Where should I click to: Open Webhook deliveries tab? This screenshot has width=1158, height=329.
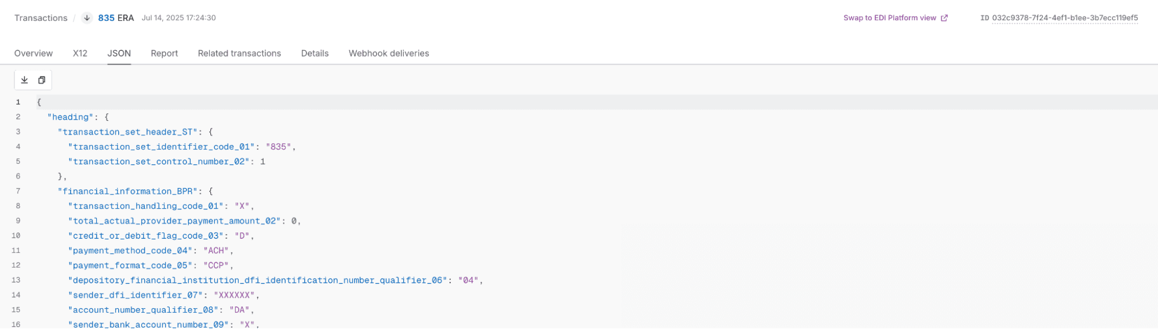coord(389,53)
